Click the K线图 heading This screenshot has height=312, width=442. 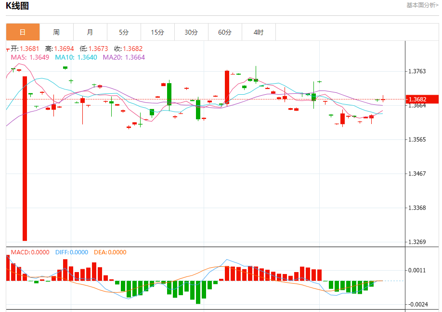17,6
